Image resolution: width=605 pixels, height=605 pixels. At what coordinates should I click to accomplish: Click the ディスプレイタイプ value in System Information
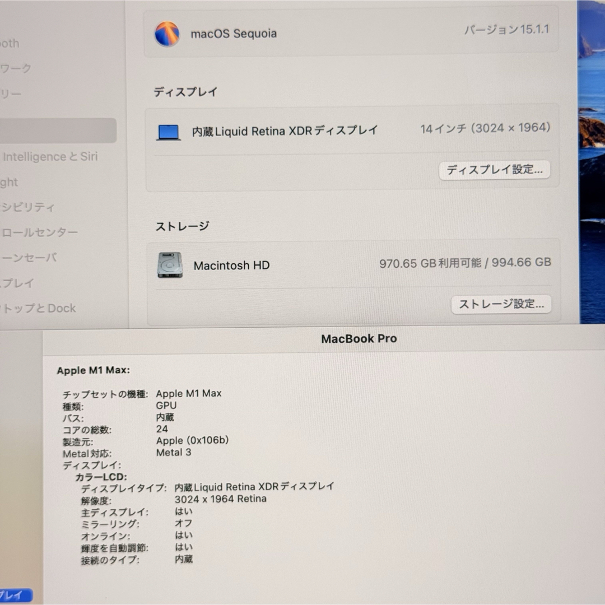coord(254,487)
